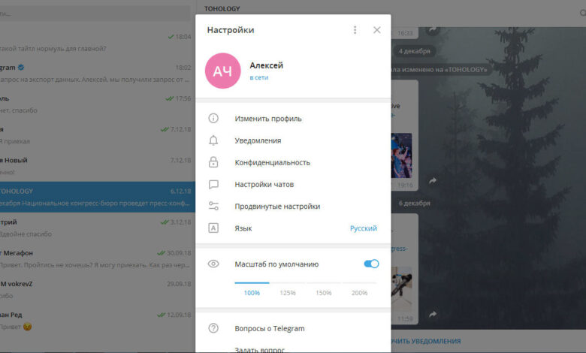Image resolution: width=586 pixels, height=353 pixels.
Task: Click the bell icon for Уведомления
Action: pos(213,140)
